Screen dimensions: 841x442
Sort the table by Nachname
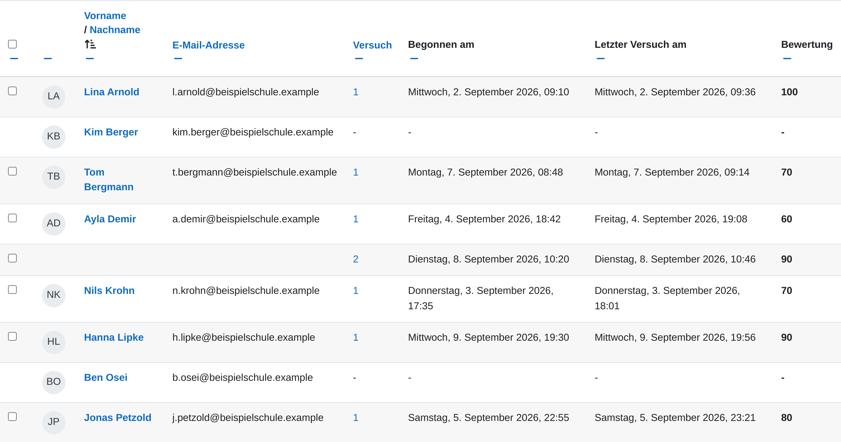115,30
